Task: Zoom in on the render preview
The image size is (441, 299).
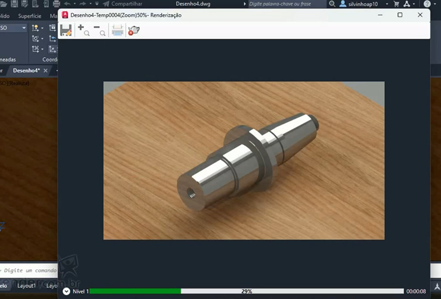Action: tap(83, 30)
